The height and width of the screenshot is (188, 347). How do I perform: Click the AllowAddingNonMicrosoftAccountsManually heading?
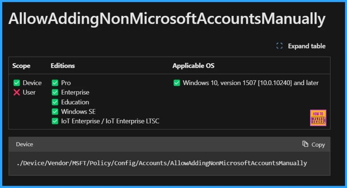(x=167, y=19)
